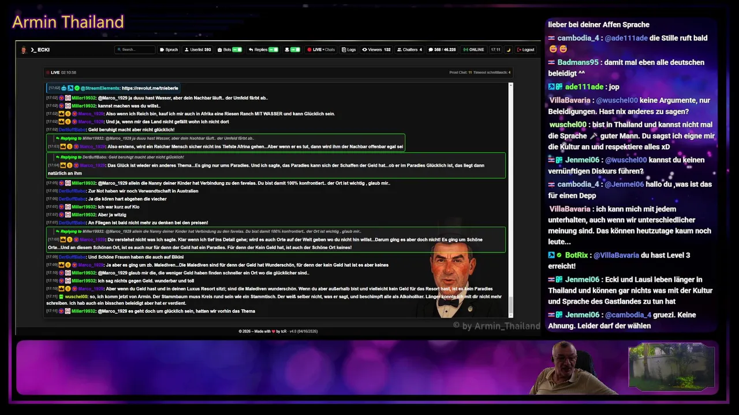Click Miller19932 badge on 'kannst machen was' message
This screenshot has width=739, height=415.
tap(68, 106)
